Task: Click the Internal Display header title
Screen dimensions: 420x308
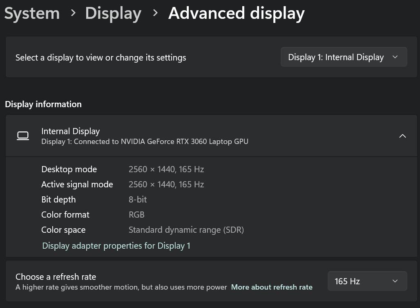Action: [70, 131]
